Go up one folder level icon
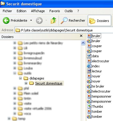This screenshot has height=121, width=113. pyautogui.click(x=54, y=20)
